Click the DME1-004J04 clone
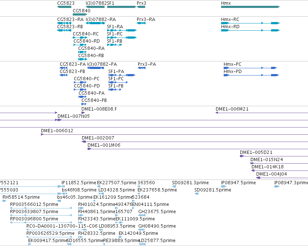308x246 pixels. (x=282, y=178)
